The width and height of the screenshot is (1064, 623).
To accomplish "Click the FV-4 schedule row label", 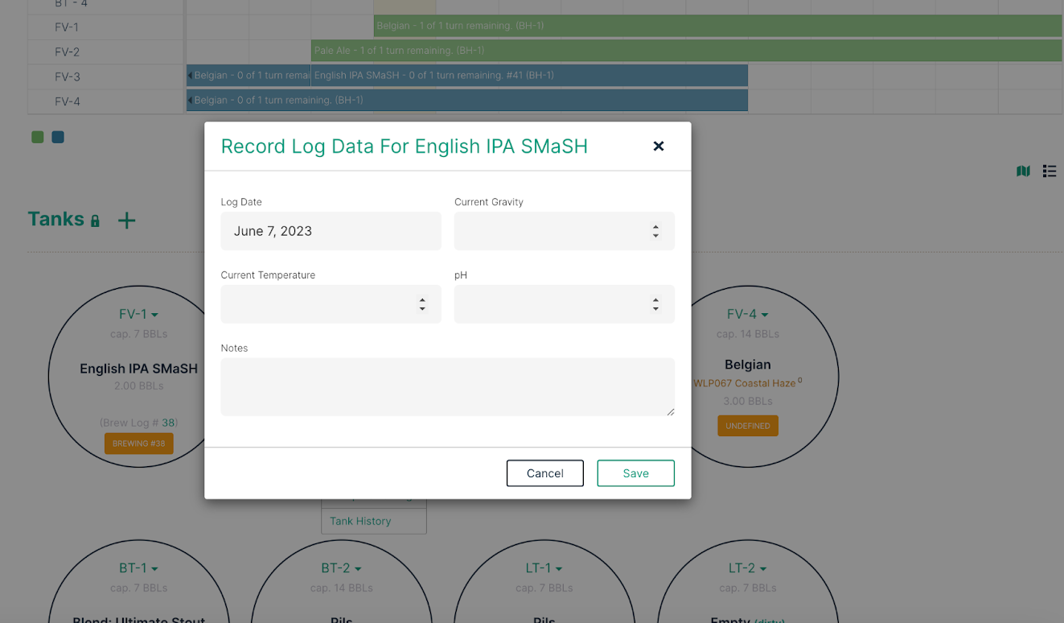I will (67, 101).
